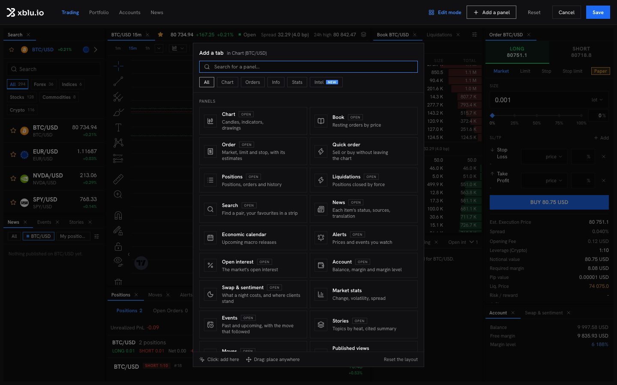The image size is (617, 385).
Task: Open the Stop Loss price dropdown
Action: (x=554, y=157)
